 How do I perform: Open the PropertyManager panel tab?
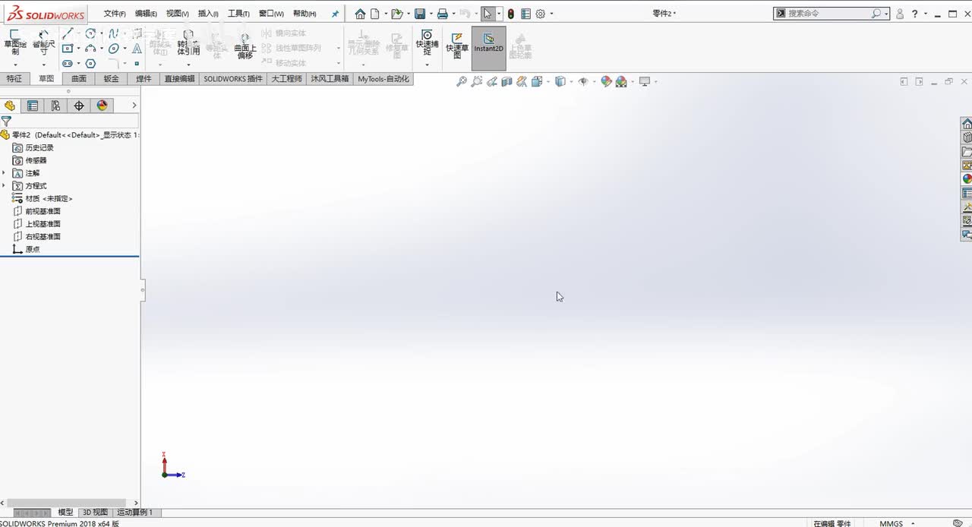tap(33, 106)
